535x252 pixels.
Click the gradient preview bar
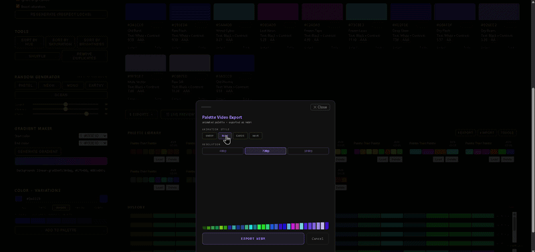click(61, 161)
